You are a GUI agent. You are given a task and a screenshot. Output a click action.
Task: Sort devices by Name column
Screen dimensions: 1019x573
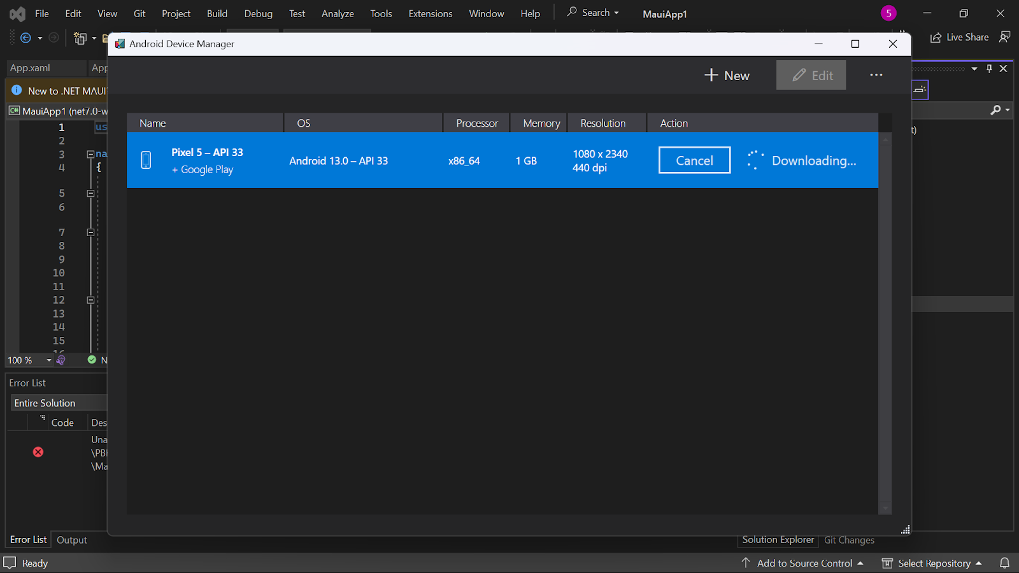tap(204, 123)
